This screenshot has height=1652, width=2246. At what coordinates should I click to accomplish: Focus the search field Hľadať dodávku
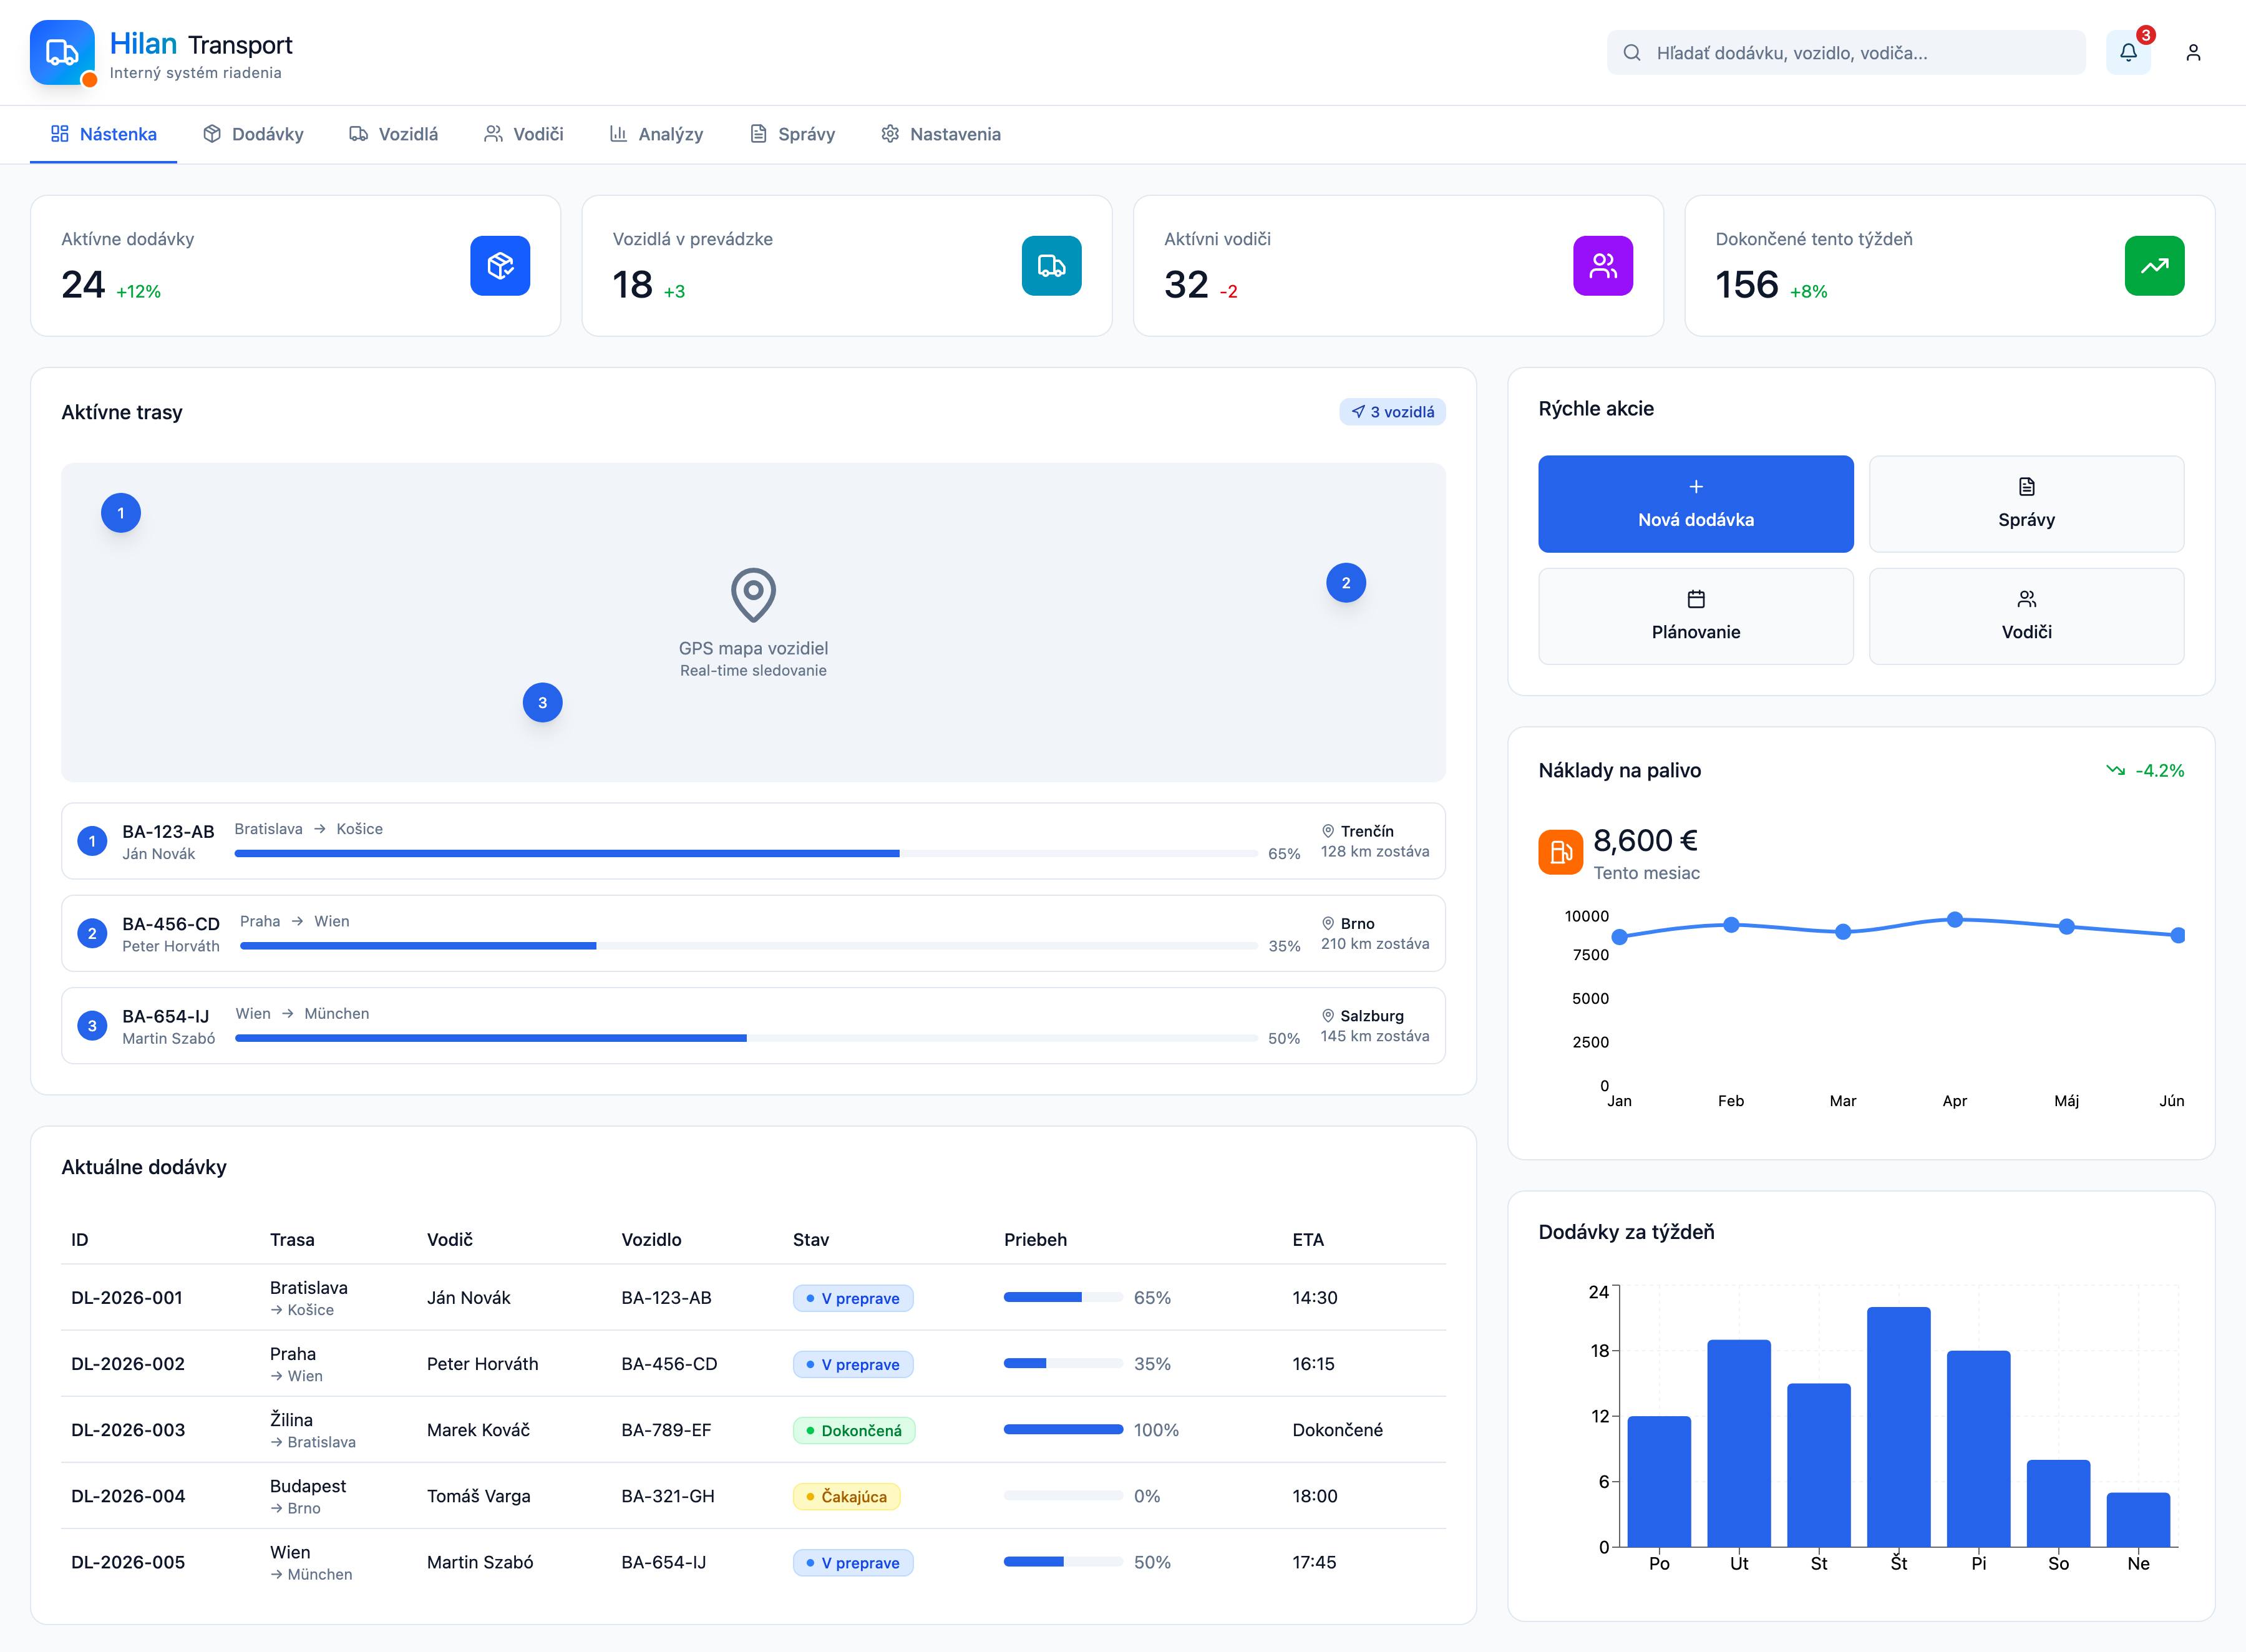pos(1845,53)
